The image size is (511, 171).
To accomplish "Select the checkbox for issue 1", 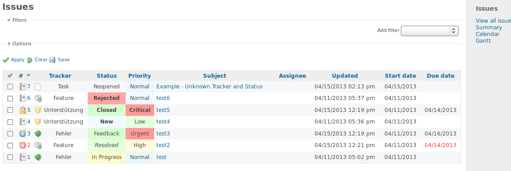I will [10, 157].
